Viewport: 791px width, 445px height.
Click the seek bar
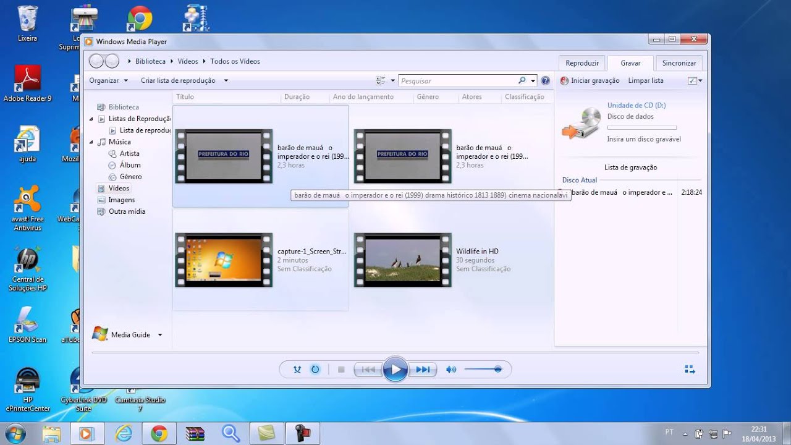[x=395, y=352]
